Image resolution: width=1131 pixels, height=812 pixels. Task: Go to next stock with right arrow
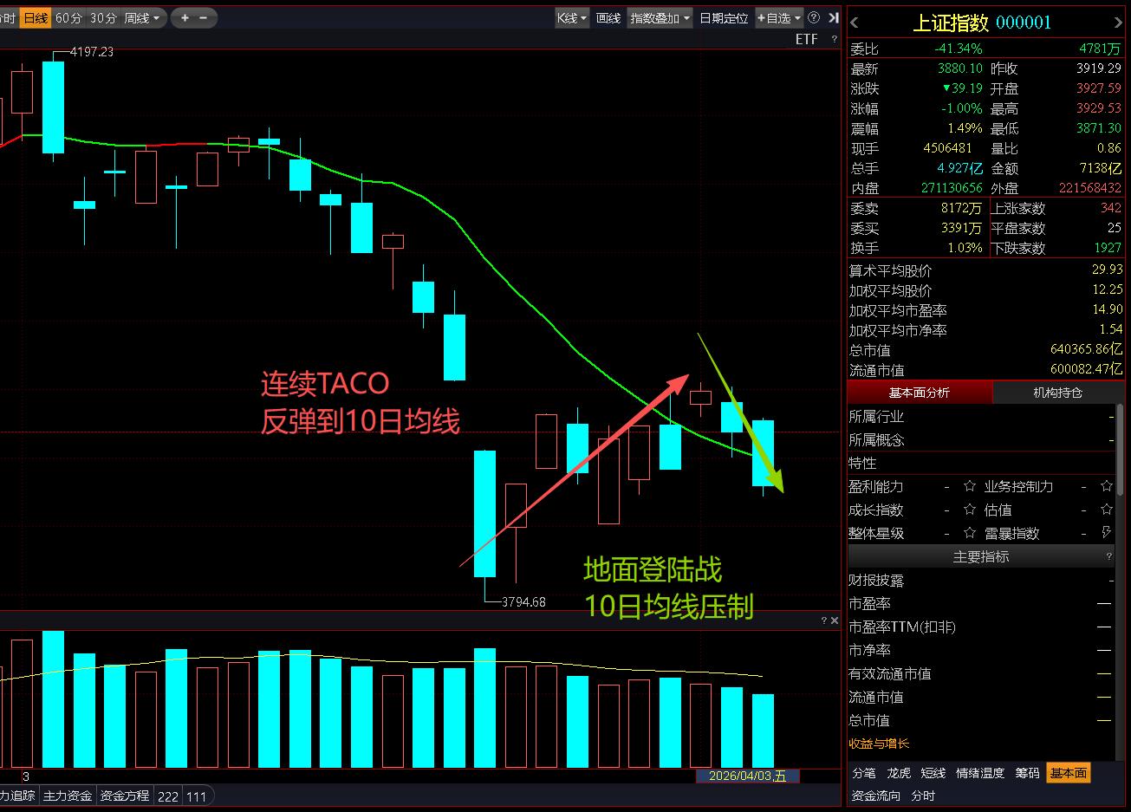coord(1117,23)
